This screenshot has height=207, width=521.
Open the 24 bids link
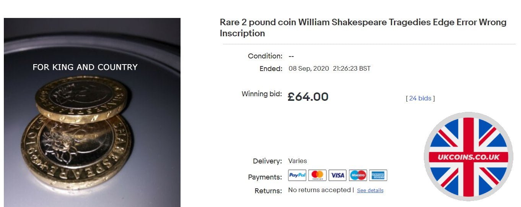tap(420, 98)
